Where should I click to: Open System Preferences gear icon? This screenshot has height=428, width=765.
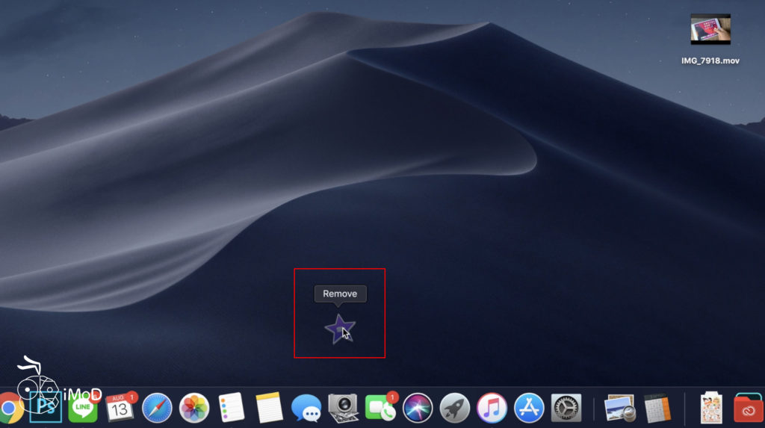(566, 408)
